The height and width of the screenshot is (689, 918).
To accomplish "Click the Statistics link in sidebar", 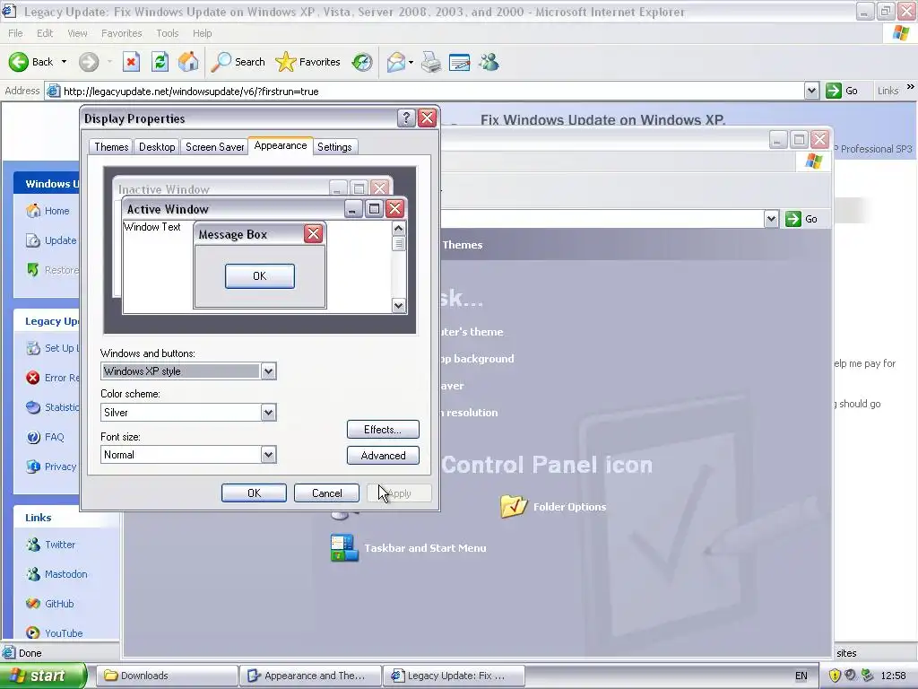I will pos(62,407).
